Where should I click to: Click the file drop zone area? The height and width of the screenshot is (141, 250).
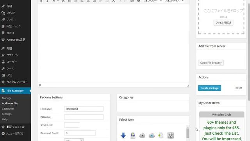(x=221, y=17)
